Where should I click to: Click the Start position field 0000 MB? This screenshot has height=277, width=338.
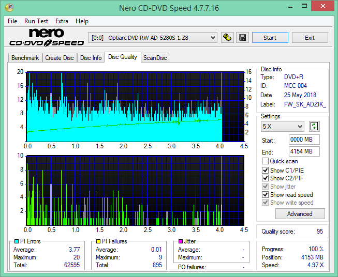(304, 140)
